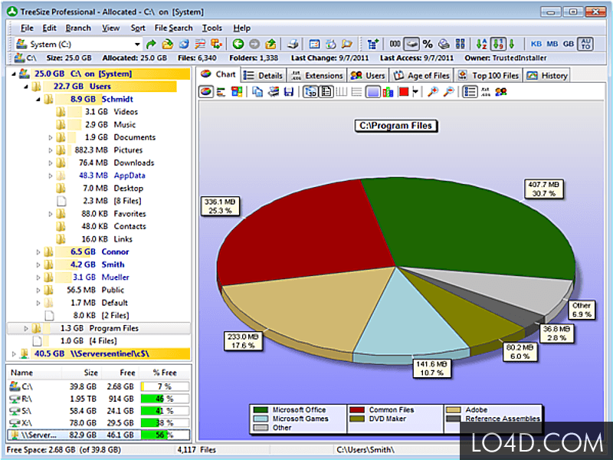The image size is (613, 460).
Task: Toggle automatic size units button
Action: click(585, 44)
